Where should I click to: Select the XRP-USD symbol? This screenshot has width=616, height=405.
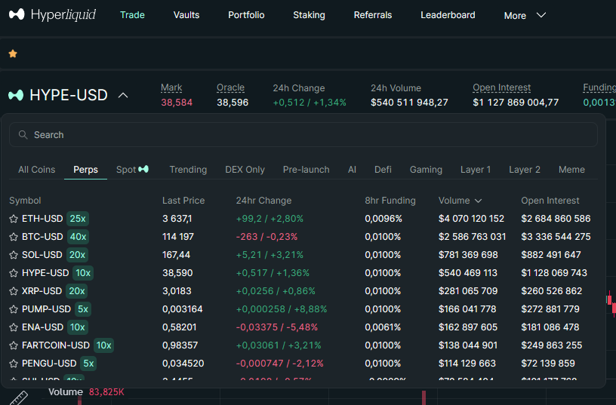point(42,291)
